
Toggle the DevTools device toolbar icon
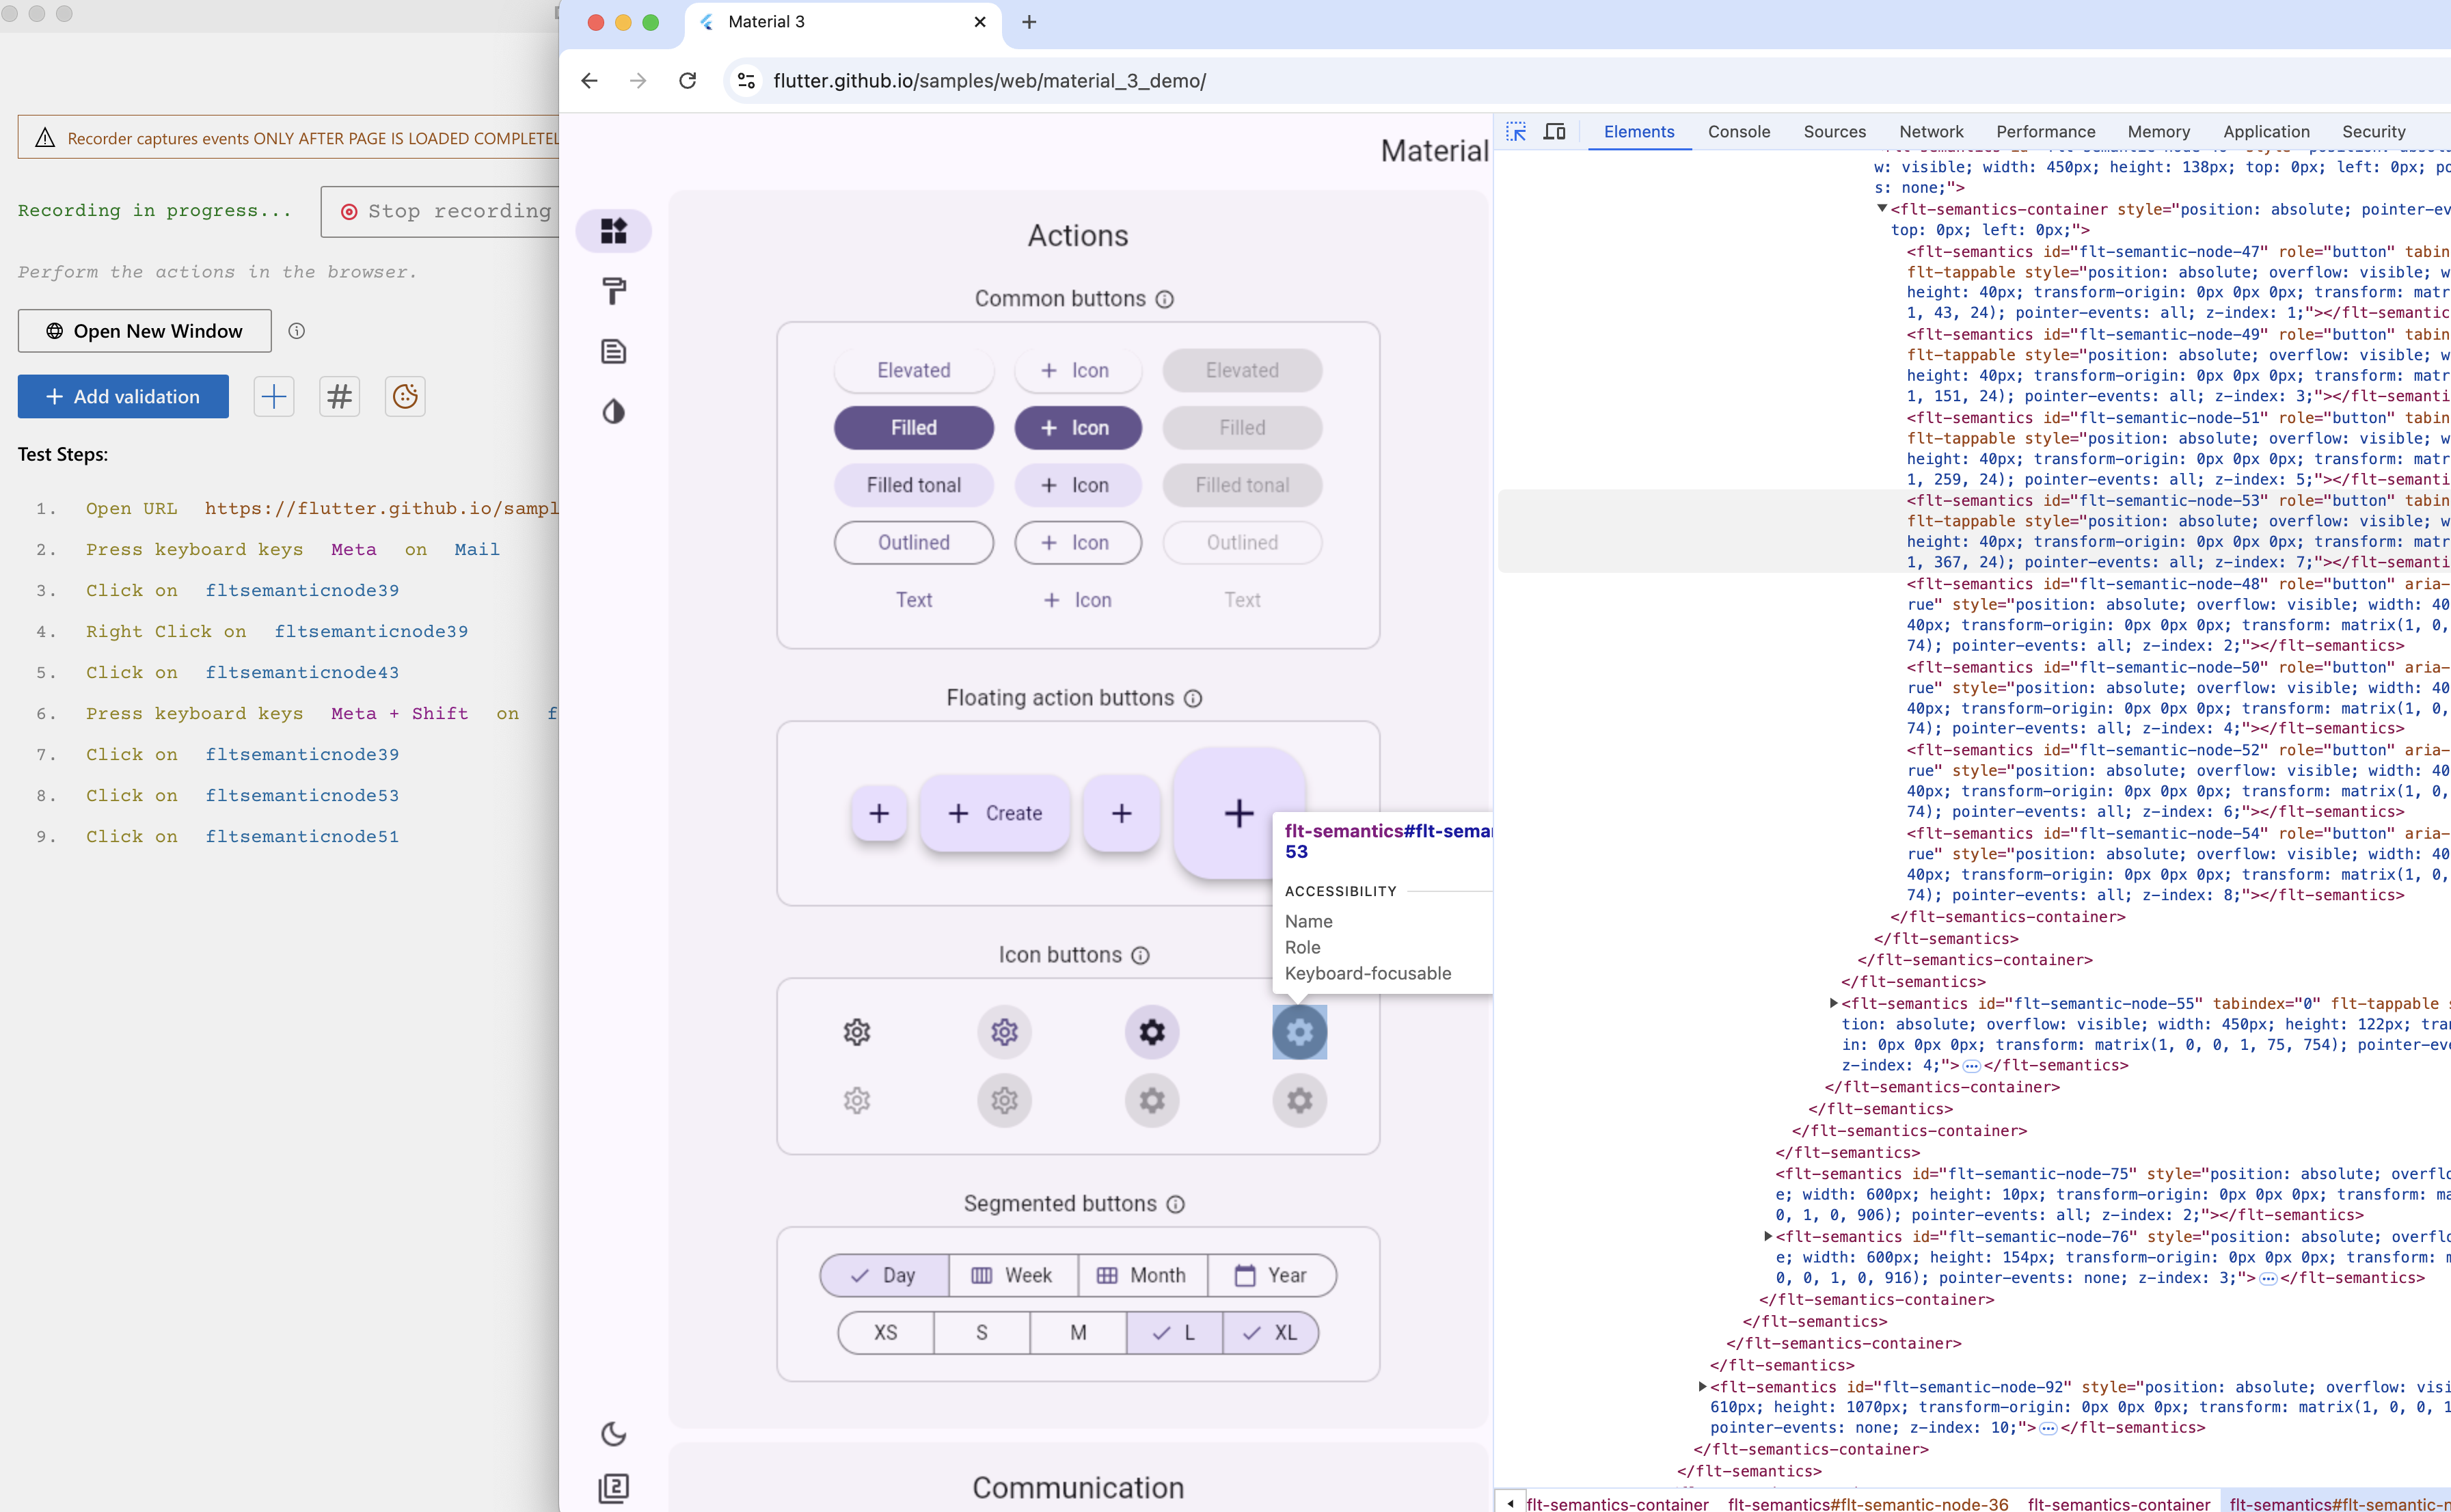pos(1554,132)
